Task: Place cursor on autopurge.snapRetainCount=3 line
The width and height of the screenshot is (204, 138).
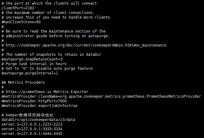Action: pyautogui.click(x=32, y=59)
